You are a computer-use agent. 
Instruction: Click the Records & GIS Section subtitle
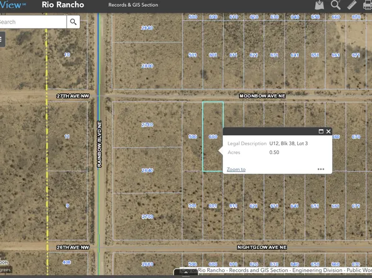[133, 5]
